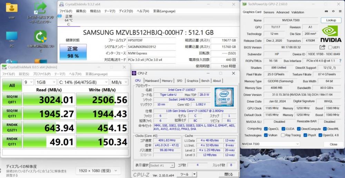Open CrystalDiskInfo 機能(U) menu
Screen dimensions: 345x178
[x=95, y=11]
